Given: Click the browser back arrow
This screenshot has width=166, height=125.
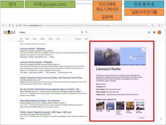Looking at the screenshot, I should coord(3,25).
